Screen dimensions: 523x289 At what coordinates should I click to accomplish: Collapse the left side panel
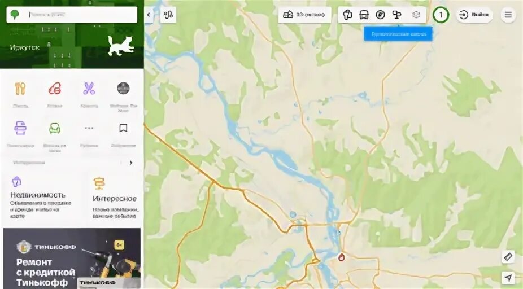click(x=149, y=15)
